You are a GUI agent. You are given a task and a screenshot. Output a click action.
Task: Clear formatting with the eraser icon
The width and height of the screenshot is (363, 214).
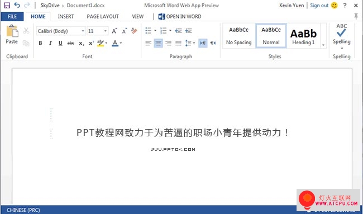point(134,31)
